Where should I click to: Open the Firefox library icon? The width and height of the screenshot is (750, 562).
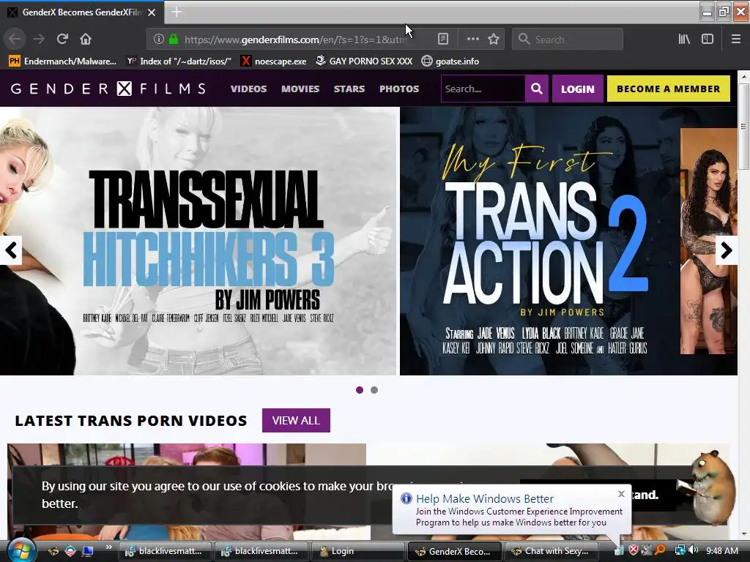[x=685, y=40]
